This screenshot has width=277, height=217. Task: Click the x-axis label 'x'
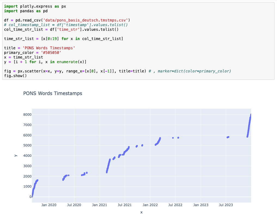(141, 212)
